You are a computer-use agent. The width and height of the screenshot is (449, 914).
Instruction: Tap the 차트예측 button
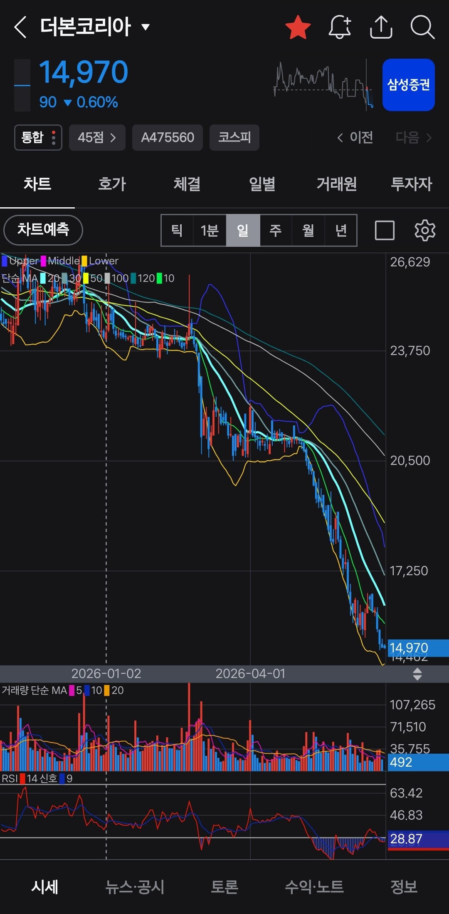[43, 230]
